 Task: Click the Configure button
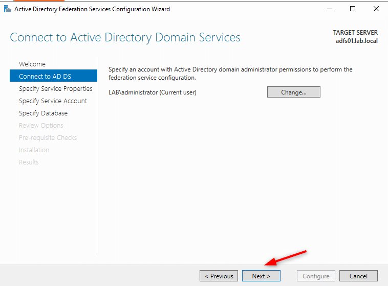click(x=316, y=276)
